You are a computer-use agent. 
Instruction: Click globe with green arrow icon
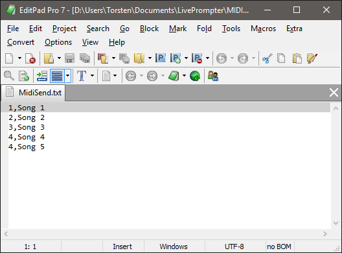coord(195,76)
